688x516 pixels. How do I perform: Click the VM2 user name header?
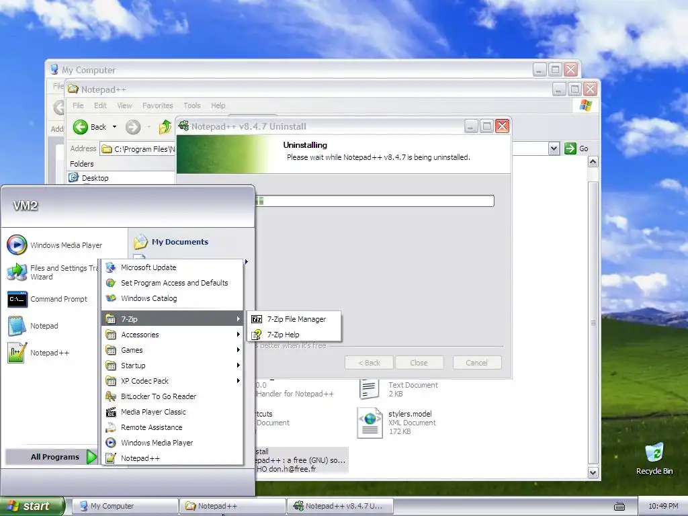(x=26, y=206)
